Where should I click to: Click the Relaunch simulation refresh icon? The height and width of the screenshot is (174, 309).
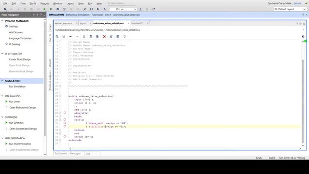pyautogui.click(x=154, y=9)
